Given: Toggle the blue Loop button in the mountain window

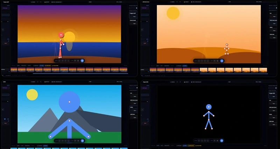Looking at the screenshot, I should pyautogui.click(x=45, y=145).
